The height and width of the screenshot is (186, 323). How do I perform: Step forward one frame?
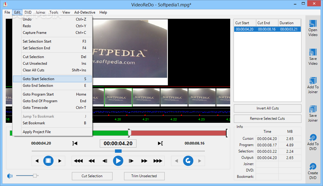coord(131,161)
